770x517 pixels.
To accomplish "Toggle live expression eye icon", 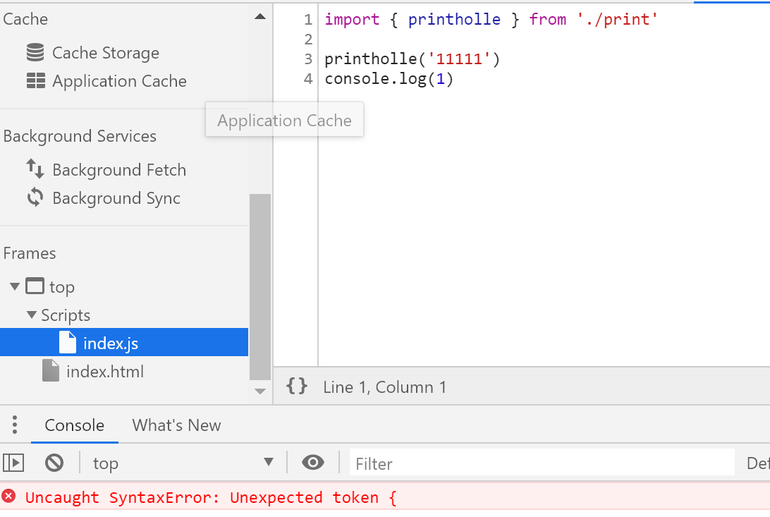I will (312, 463).
